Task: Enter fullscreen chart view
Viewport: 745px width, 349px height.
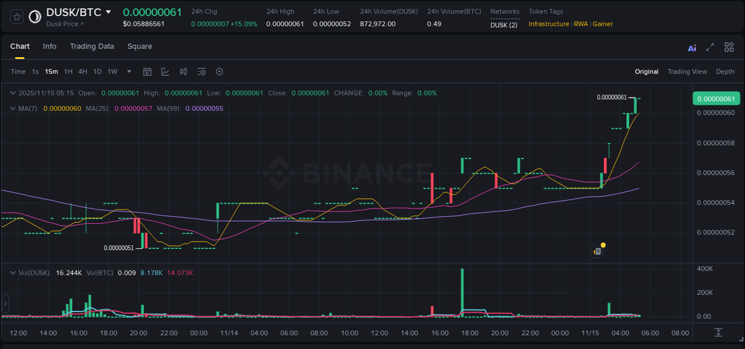Action: 710,47
